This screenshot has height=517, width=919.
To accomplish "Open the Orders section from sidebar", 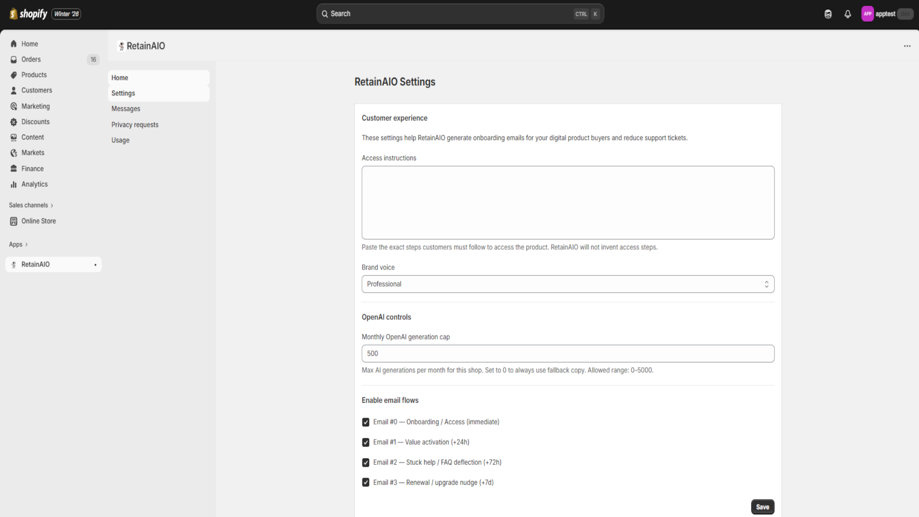I will pos(31,59).
